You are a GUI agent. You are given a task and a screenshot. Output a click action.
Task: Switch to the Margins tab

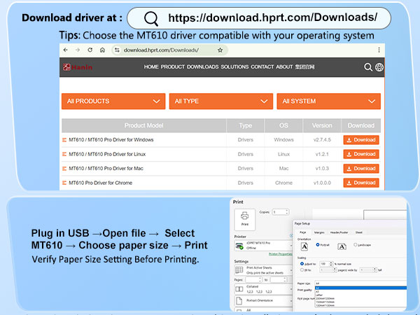point(319,232)
